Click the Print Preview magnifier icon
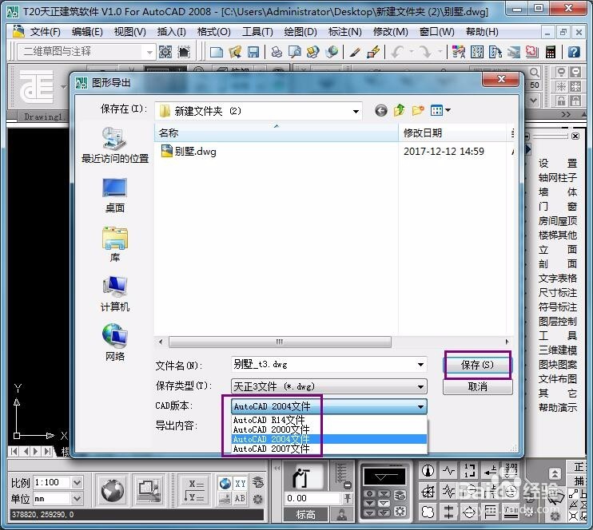 point(295,52)
